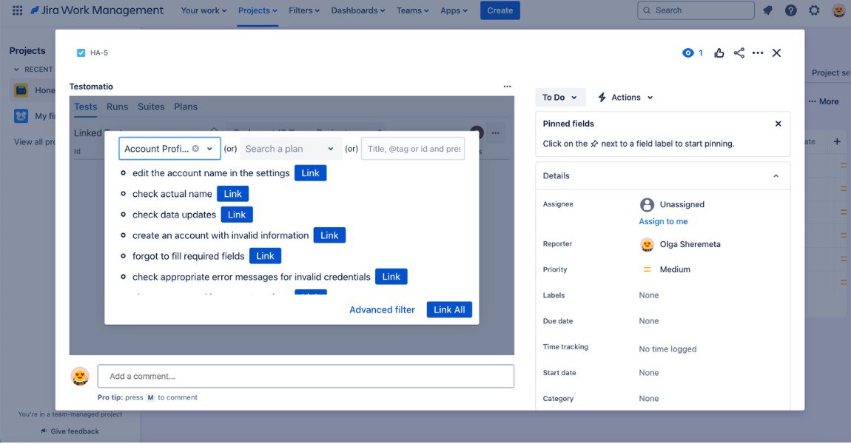The height and width of the screenshot is (444, 851).
Task: Click the Give feedback megaphone icon
Action: point(44,431)
